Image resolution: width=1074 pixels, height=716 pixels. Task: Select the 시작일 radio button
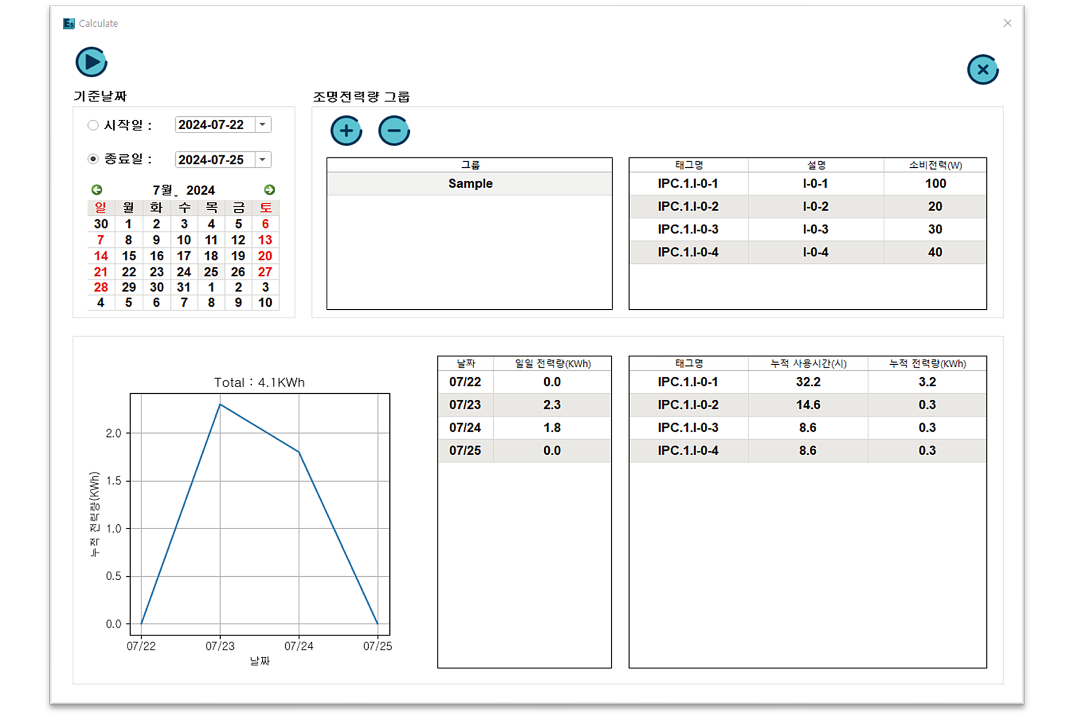point(93,125)
